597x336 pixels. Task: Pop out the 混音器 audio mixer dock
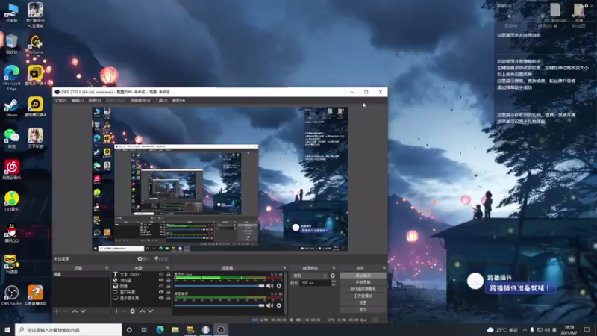click(x=284, y=268)
